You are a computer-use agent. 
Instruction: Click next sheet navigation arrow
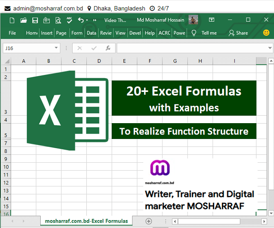click(x=23, y=221)
